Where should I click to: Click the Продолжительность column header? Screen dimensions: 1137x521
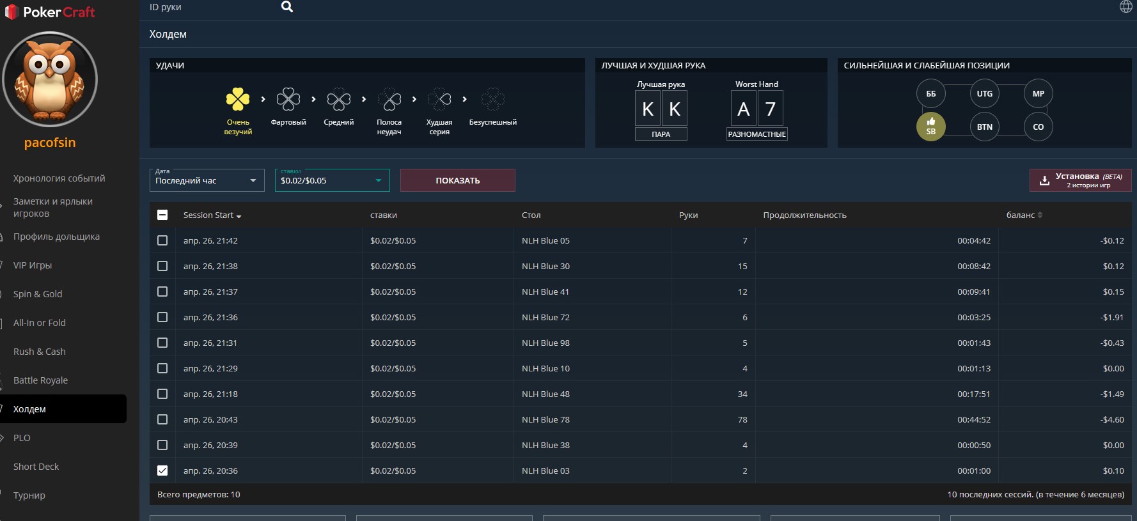(x=804, y=215)
